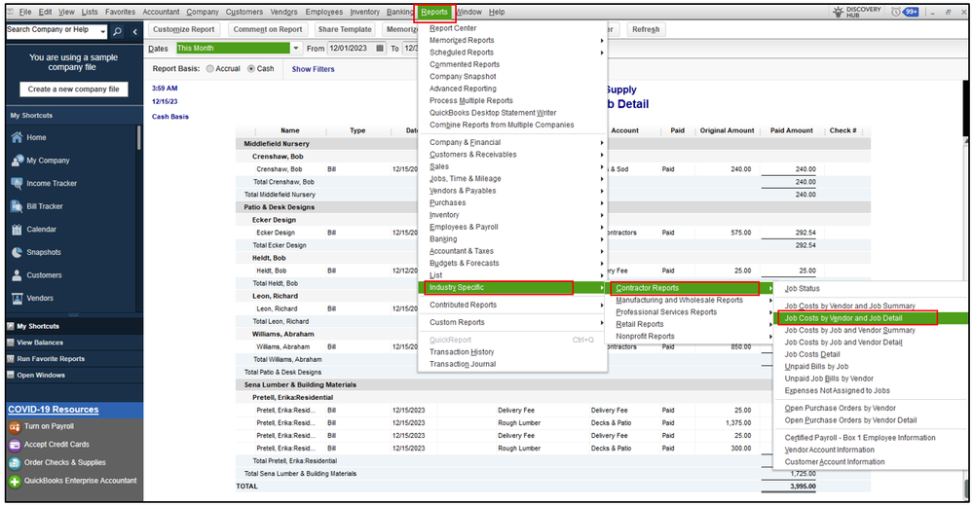Select Job Status report
The width and height of the screenshot is (973, 506).
802,288
